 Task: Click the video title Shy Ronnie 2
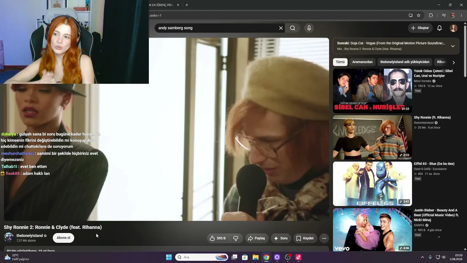[x=53, y=227]
